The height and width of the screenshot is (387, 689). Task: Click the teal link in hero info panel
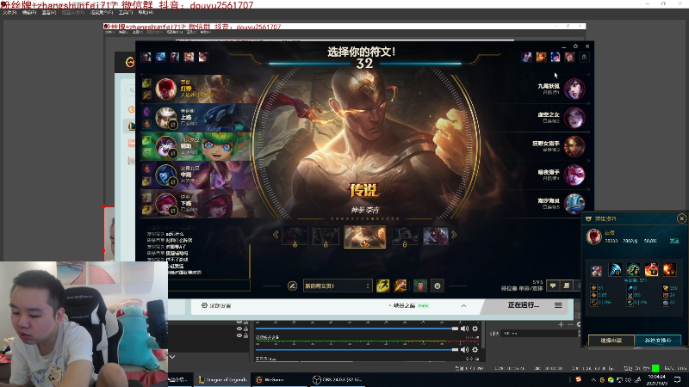[674, 241]
